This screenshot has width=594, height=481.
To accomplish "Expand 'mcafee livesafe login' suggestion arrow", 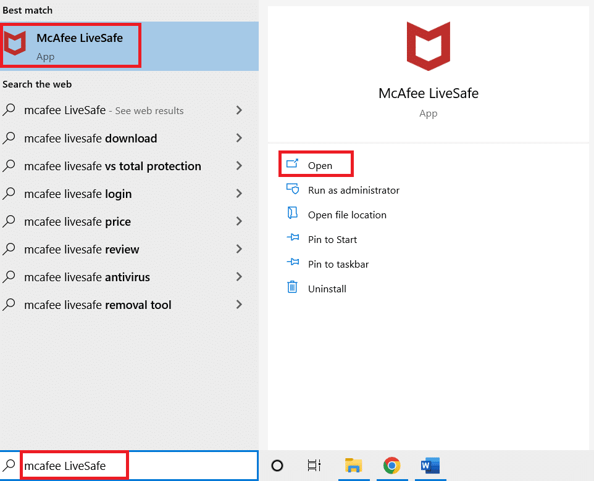I will coord(239,194).
